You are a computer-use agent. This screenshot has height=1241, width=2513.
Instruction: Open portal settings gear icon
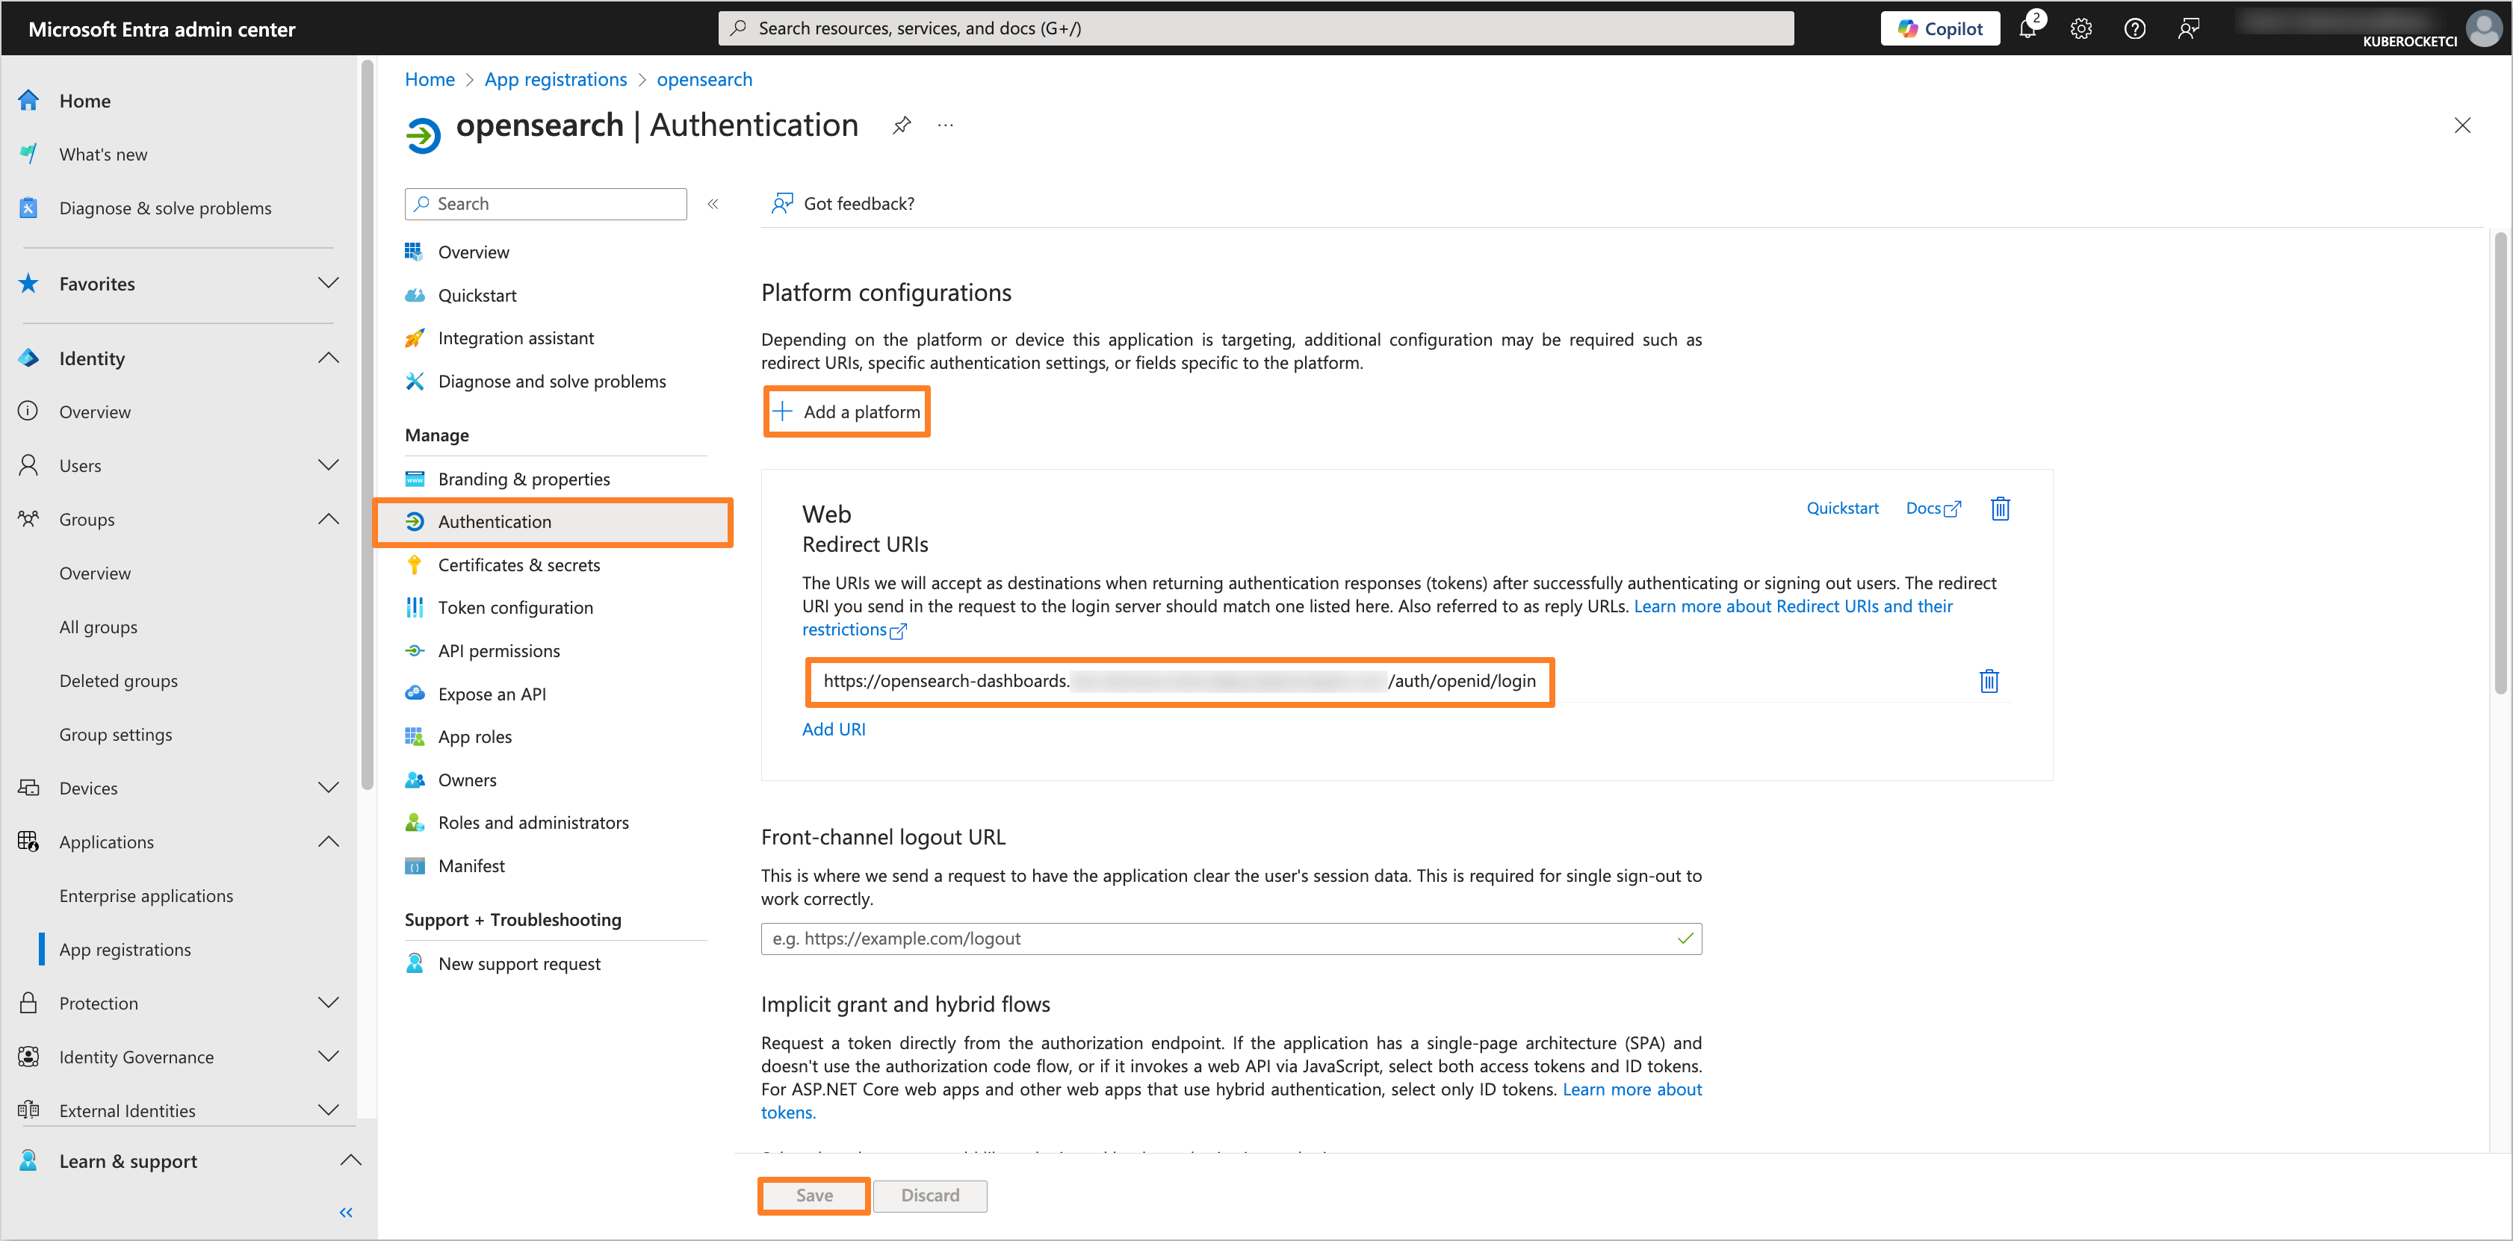(2080, 28)
